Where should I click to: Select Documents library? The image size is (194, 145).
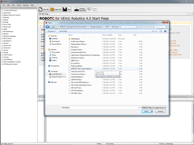point(56,52)
